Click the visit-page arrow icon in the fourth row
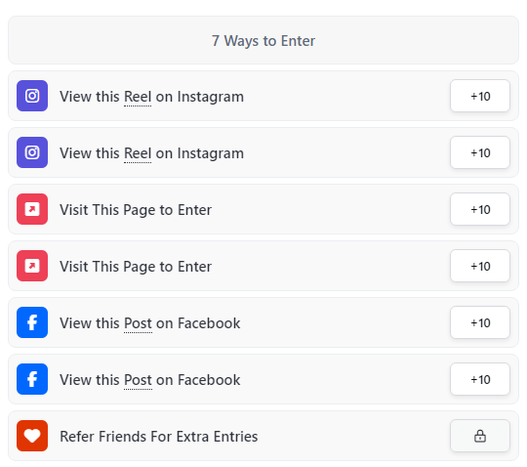This screenshot has width=527, height=467. click(x=32, y=266)
